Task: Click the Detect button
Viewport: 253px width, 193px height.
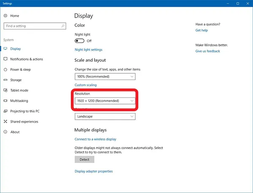Action: click(84, 159)
